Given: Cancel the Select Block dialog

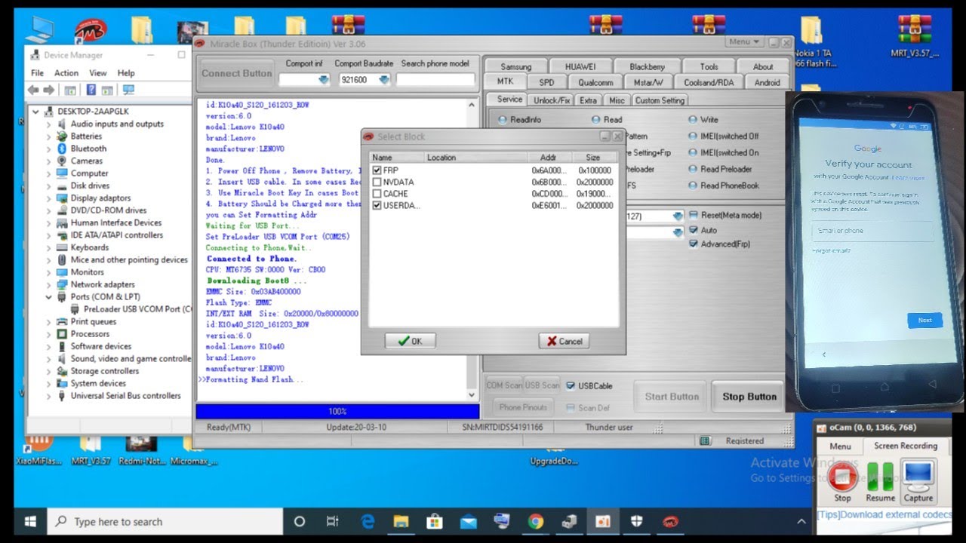Looking at the screenshot, I should 564,341.
